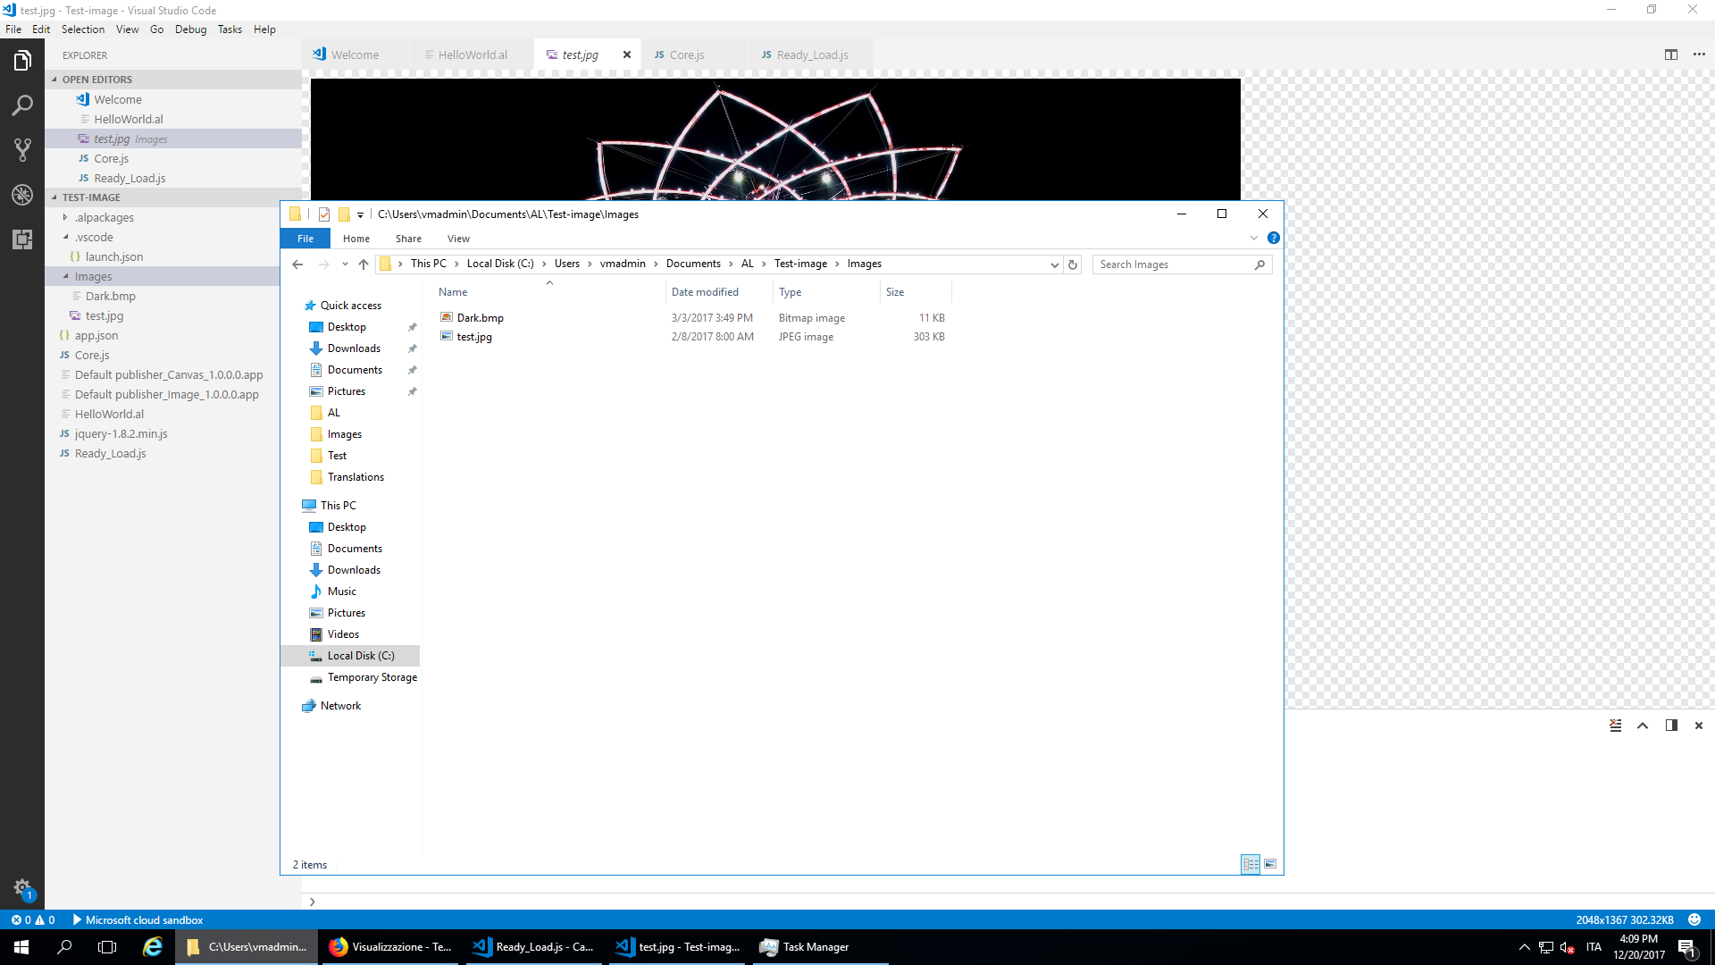
Task: Click errors and warnings indicator in status bar
Action: click(33, 919)
